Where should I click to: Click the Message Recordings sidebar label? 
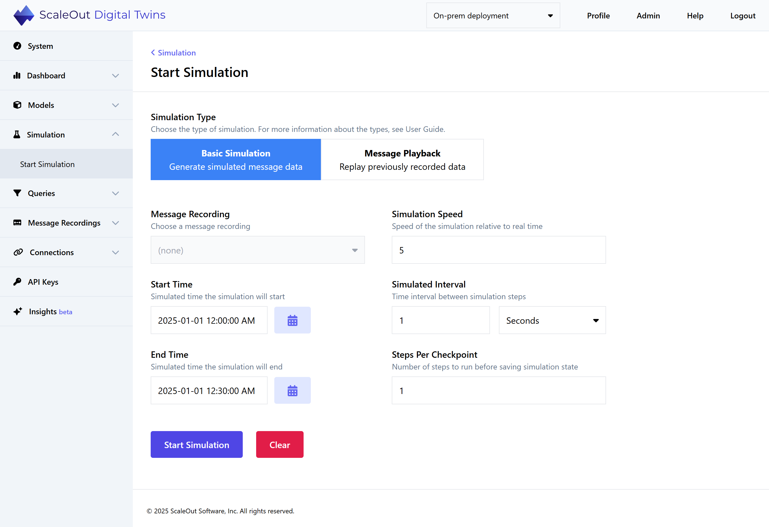point(64,223)
